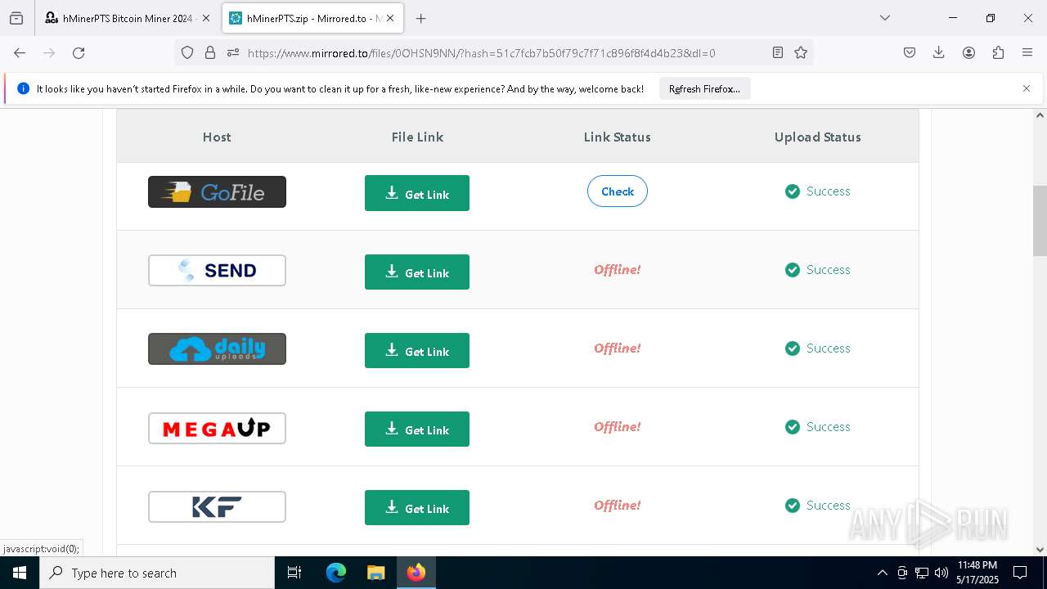Click the site permissions icon in address bar
Screen dimensions: 1047x589
[233, 52]
